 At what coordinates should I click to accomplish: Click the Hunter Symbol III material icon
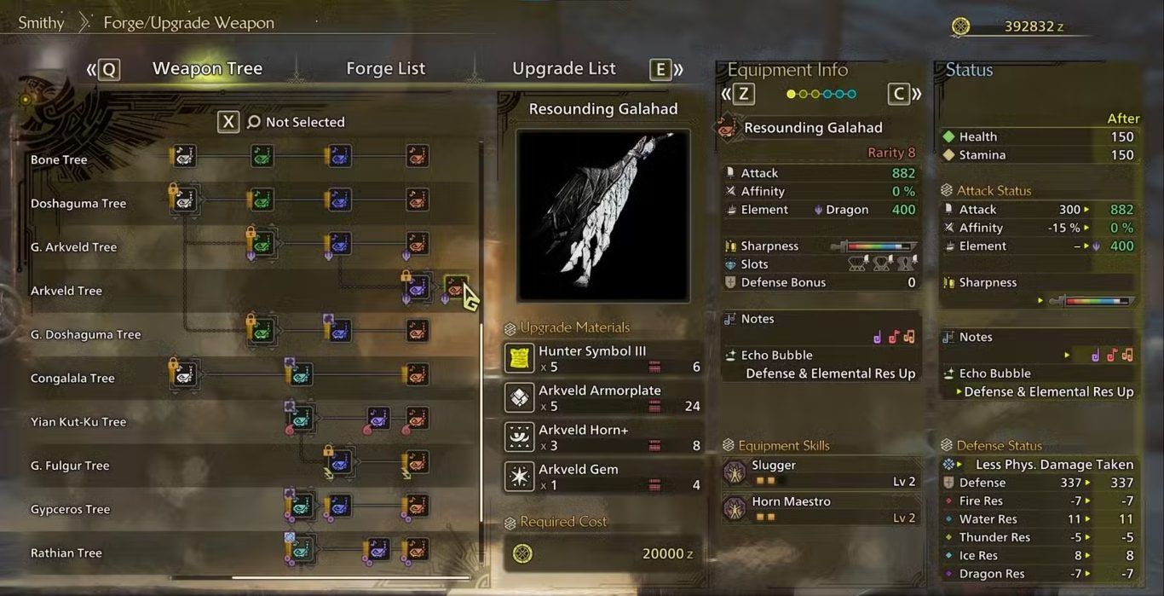pyautogui.click(x=520, y=359)
